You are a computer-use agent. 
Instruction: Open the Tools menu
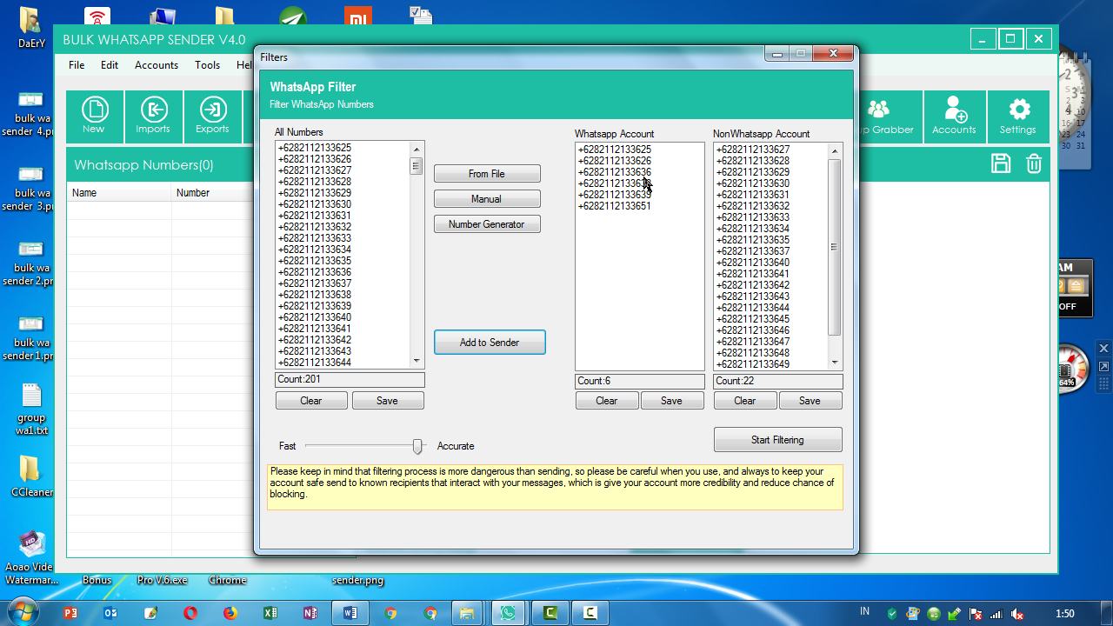(208, 65)
